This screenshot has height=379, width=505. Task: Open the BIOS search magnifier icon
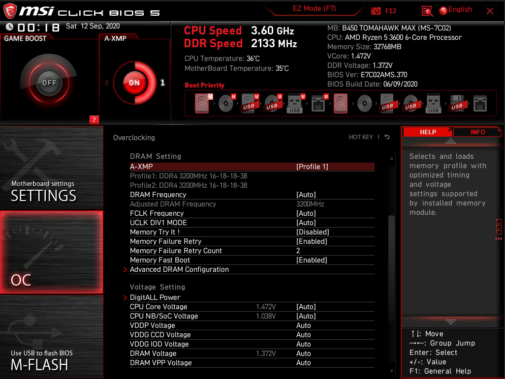(x=427, y=11)
